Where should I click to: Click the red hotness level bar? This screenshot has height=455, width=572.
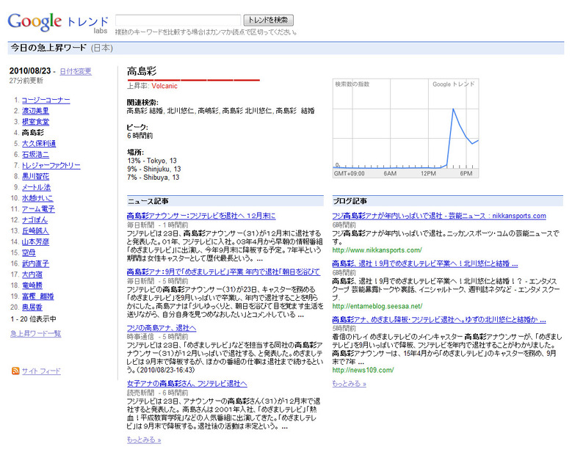tap(194, 79)
